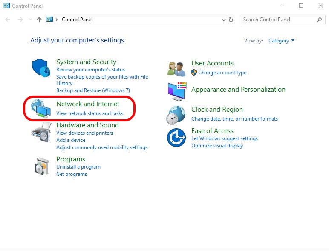The width and height of the screenshot is (329, 251).
Task: Focus the Search Control Panel field
Action: (283, 20)
